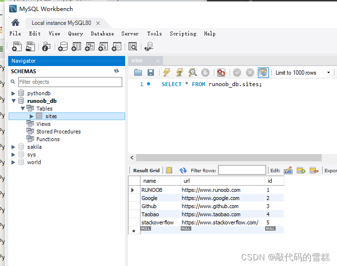Sort by the id column header
Image resolution: width=337 pixels, height=266 pixels.
click(x=275, y=181)
